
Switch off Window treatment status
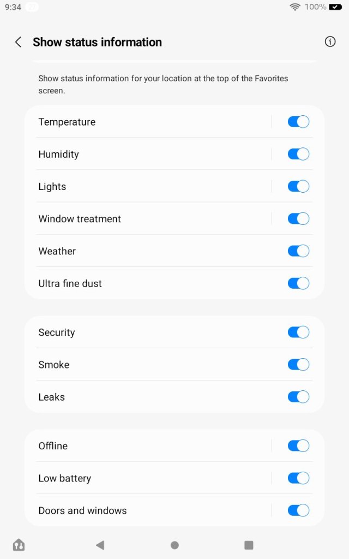[298, 218]
